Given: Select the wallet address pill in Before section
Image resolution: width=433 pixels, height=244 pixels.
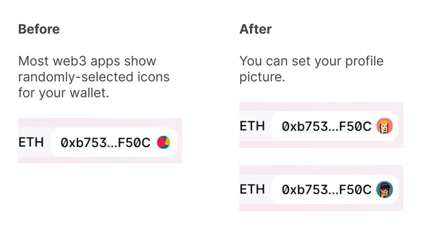Looking at the screenshot, I should pyautogui.click(x=114, y=142).
